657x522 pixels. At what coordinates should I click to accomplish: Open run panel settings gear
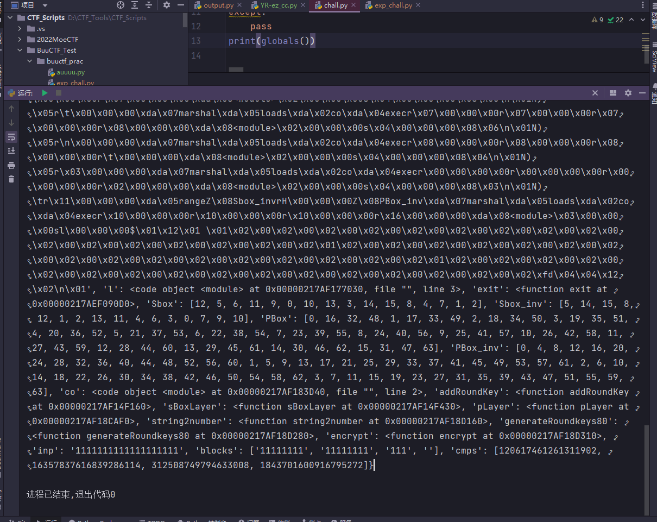pyautogui.click(x=628, y=93)
